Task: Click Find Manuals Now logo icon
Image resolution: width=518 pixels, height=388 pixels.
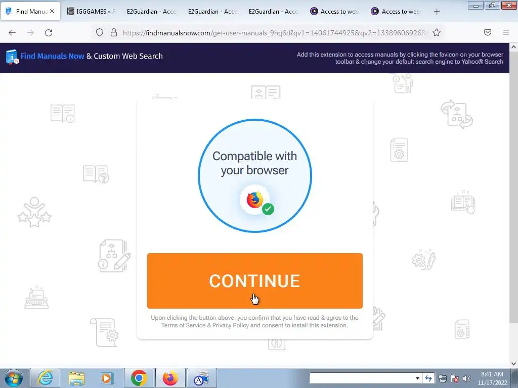Action: (12, 57)
